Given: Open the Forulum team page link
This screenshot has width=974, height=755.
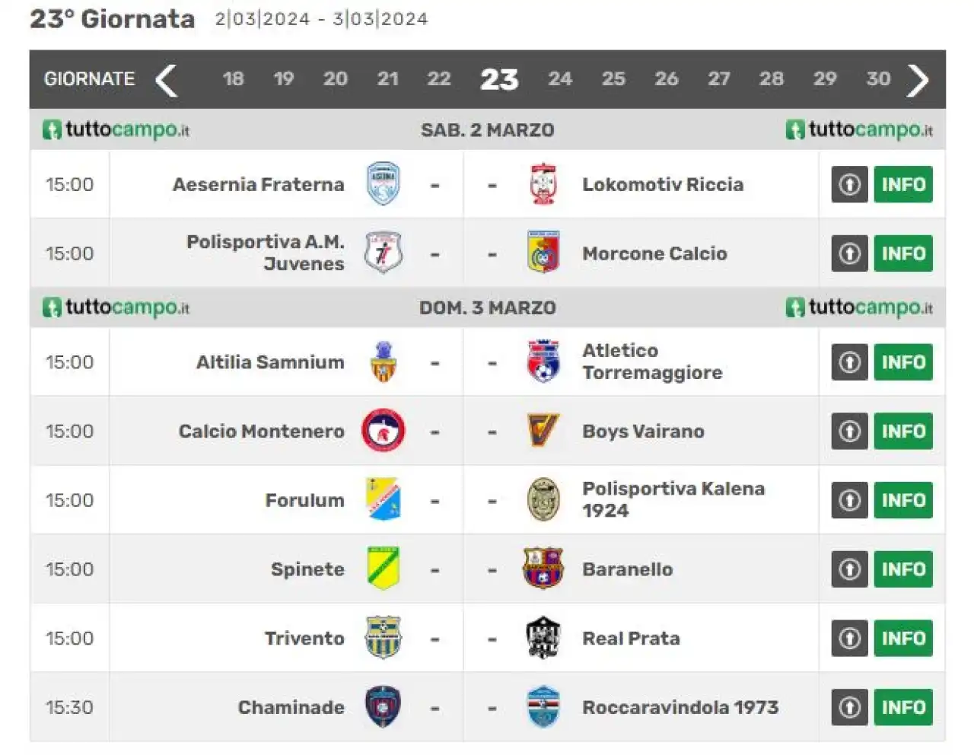Looking at the screenshot, I should (x=304, y=500).
